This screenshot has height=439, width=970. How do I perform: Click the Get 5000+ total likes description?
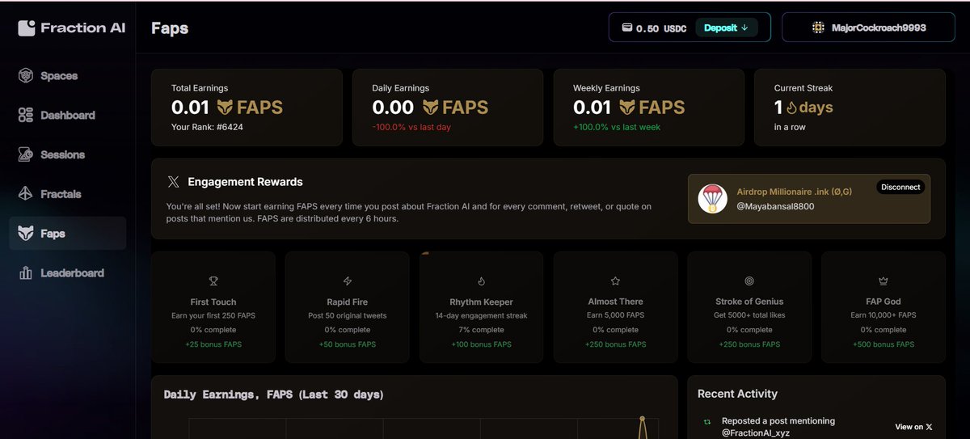(x=749, y=315)
